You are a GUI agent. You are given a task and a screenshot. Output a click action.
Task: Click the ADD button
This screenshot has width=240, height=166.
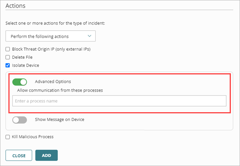[46, 156]
